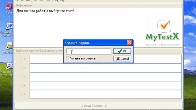The height and width of the screenshot is (110, 196).
Task: Enable the Показывать символы checkbox
Action: point(67,58)
